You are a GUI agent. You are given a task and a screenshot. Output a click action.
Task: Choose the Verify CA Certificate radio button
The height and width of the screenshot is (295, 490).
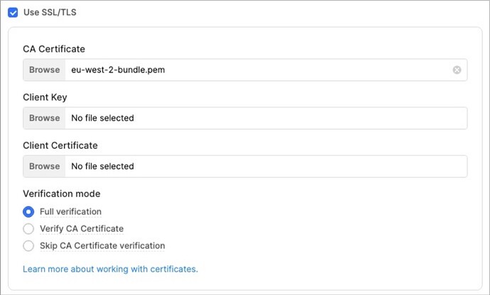coord(28,228)
